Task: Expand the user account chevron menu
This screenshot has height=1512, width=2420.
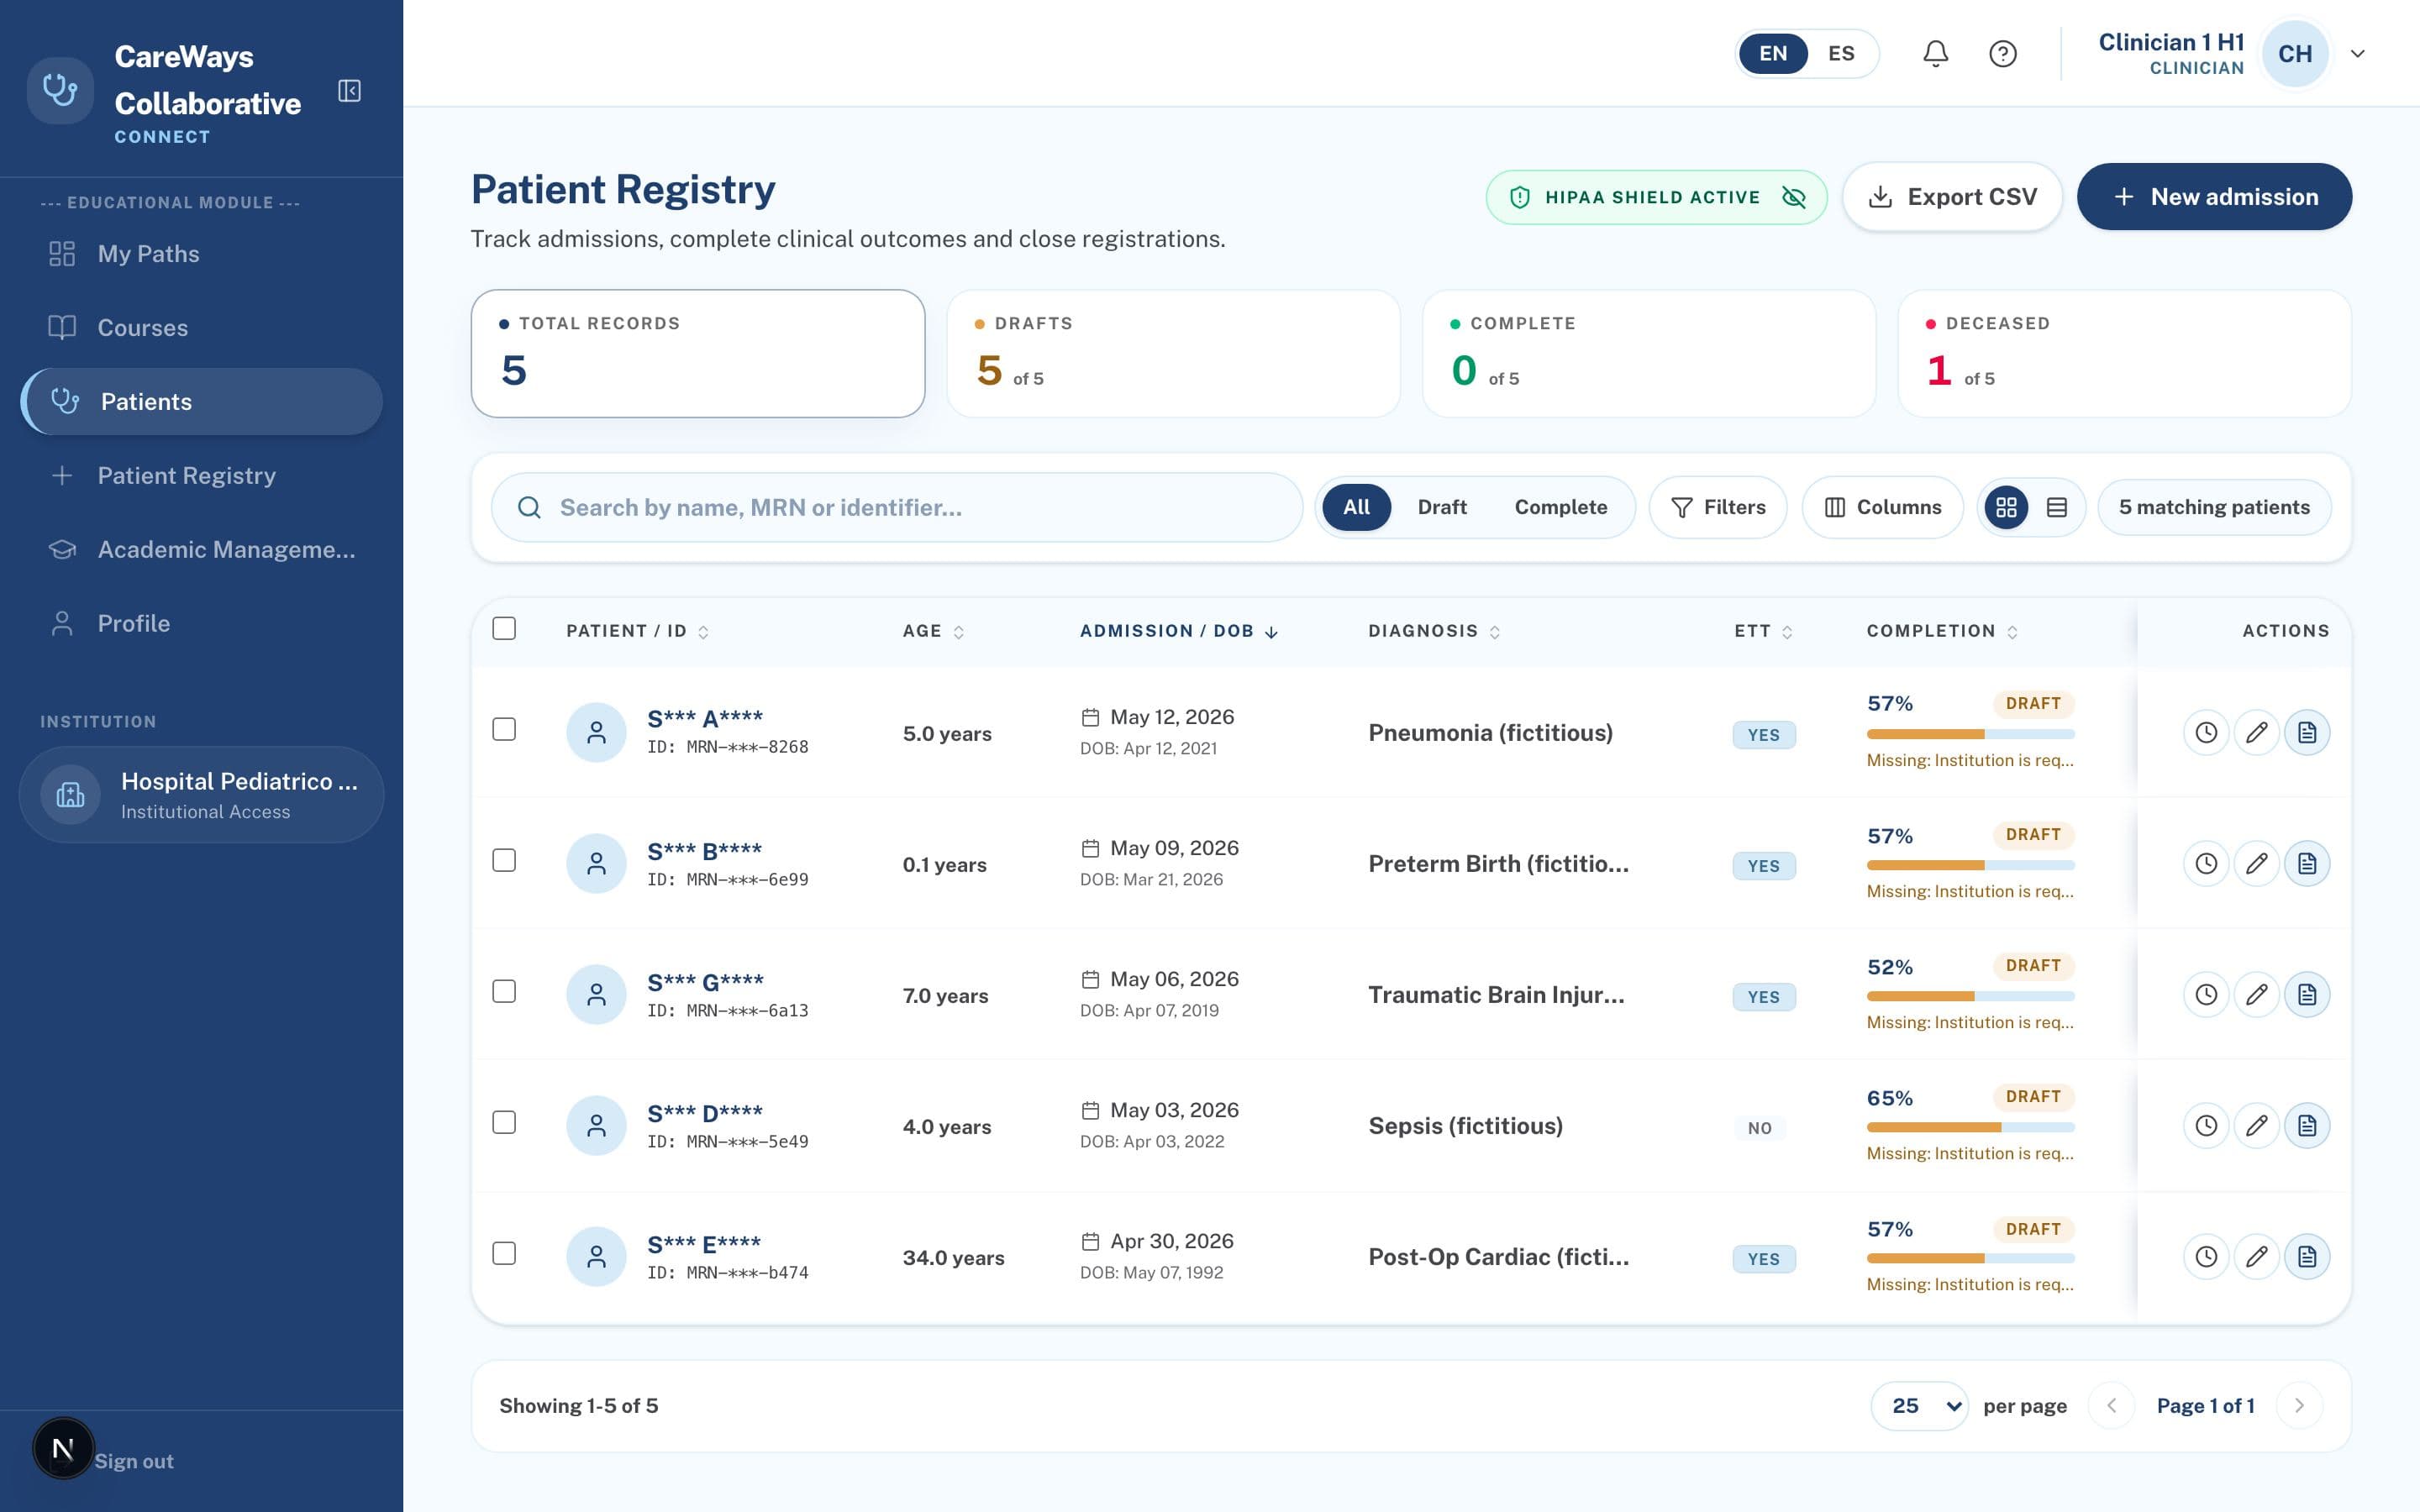Action: tap(2358, 54)
